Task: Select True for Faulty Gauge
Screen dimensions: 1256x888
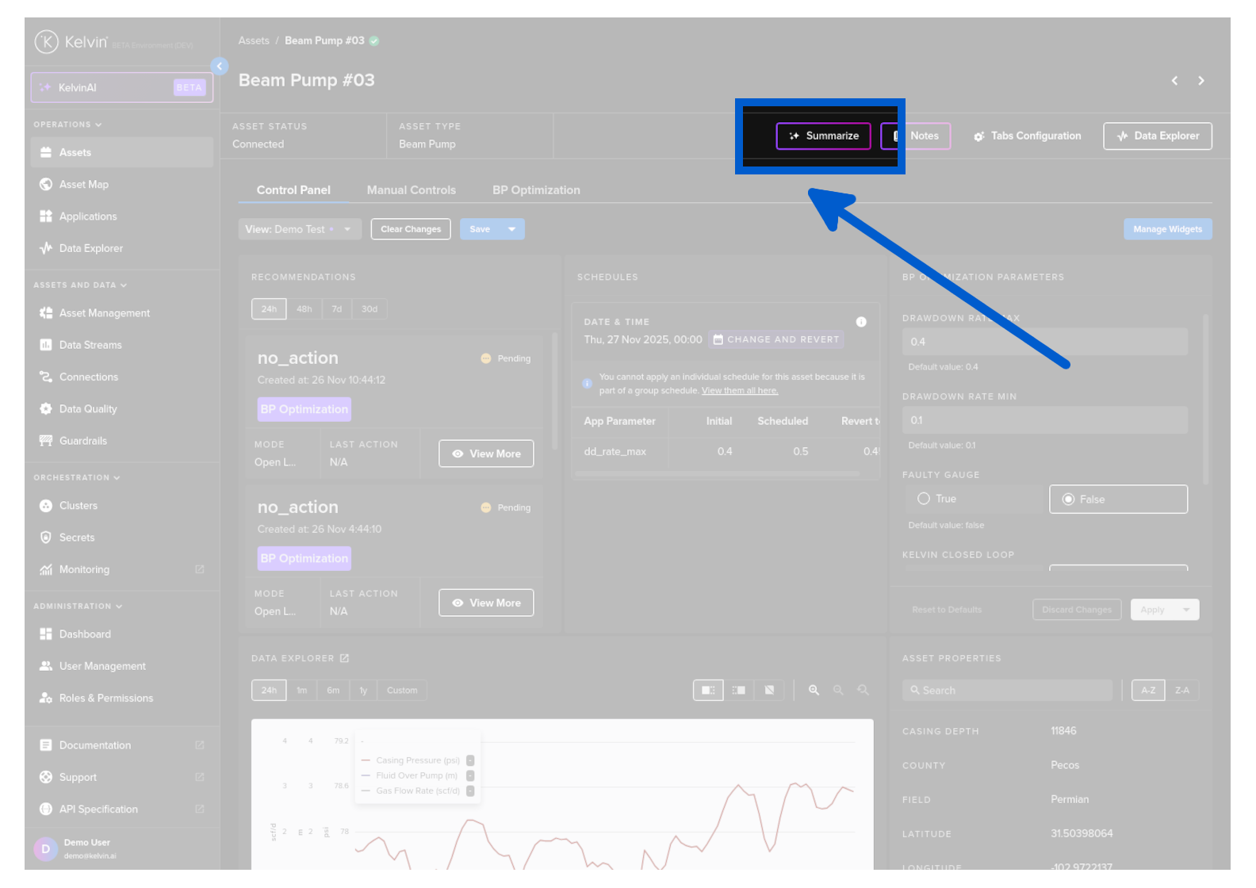Action: pyautogui.click(x=924, y=499)
